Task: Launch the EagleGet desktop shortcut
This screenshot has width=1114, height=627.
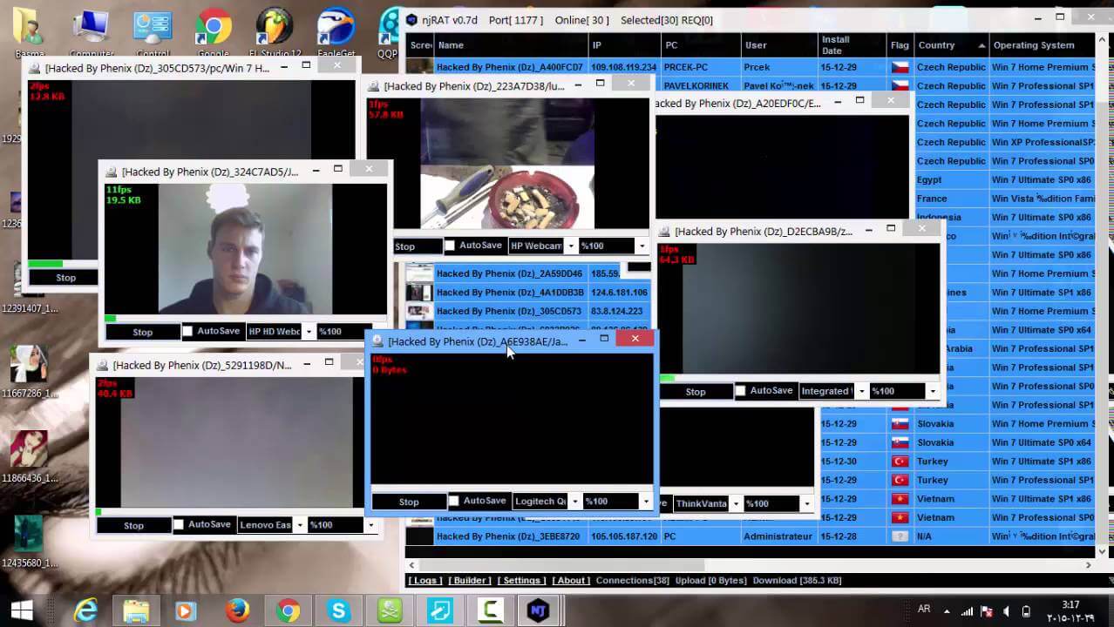Action: point(336,32)
